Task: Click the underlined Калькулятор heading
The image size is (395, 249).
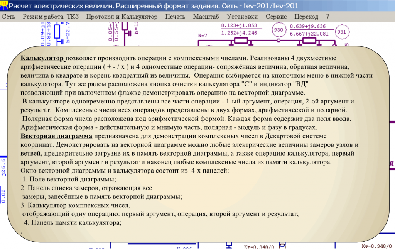Action: click(42, 58)
